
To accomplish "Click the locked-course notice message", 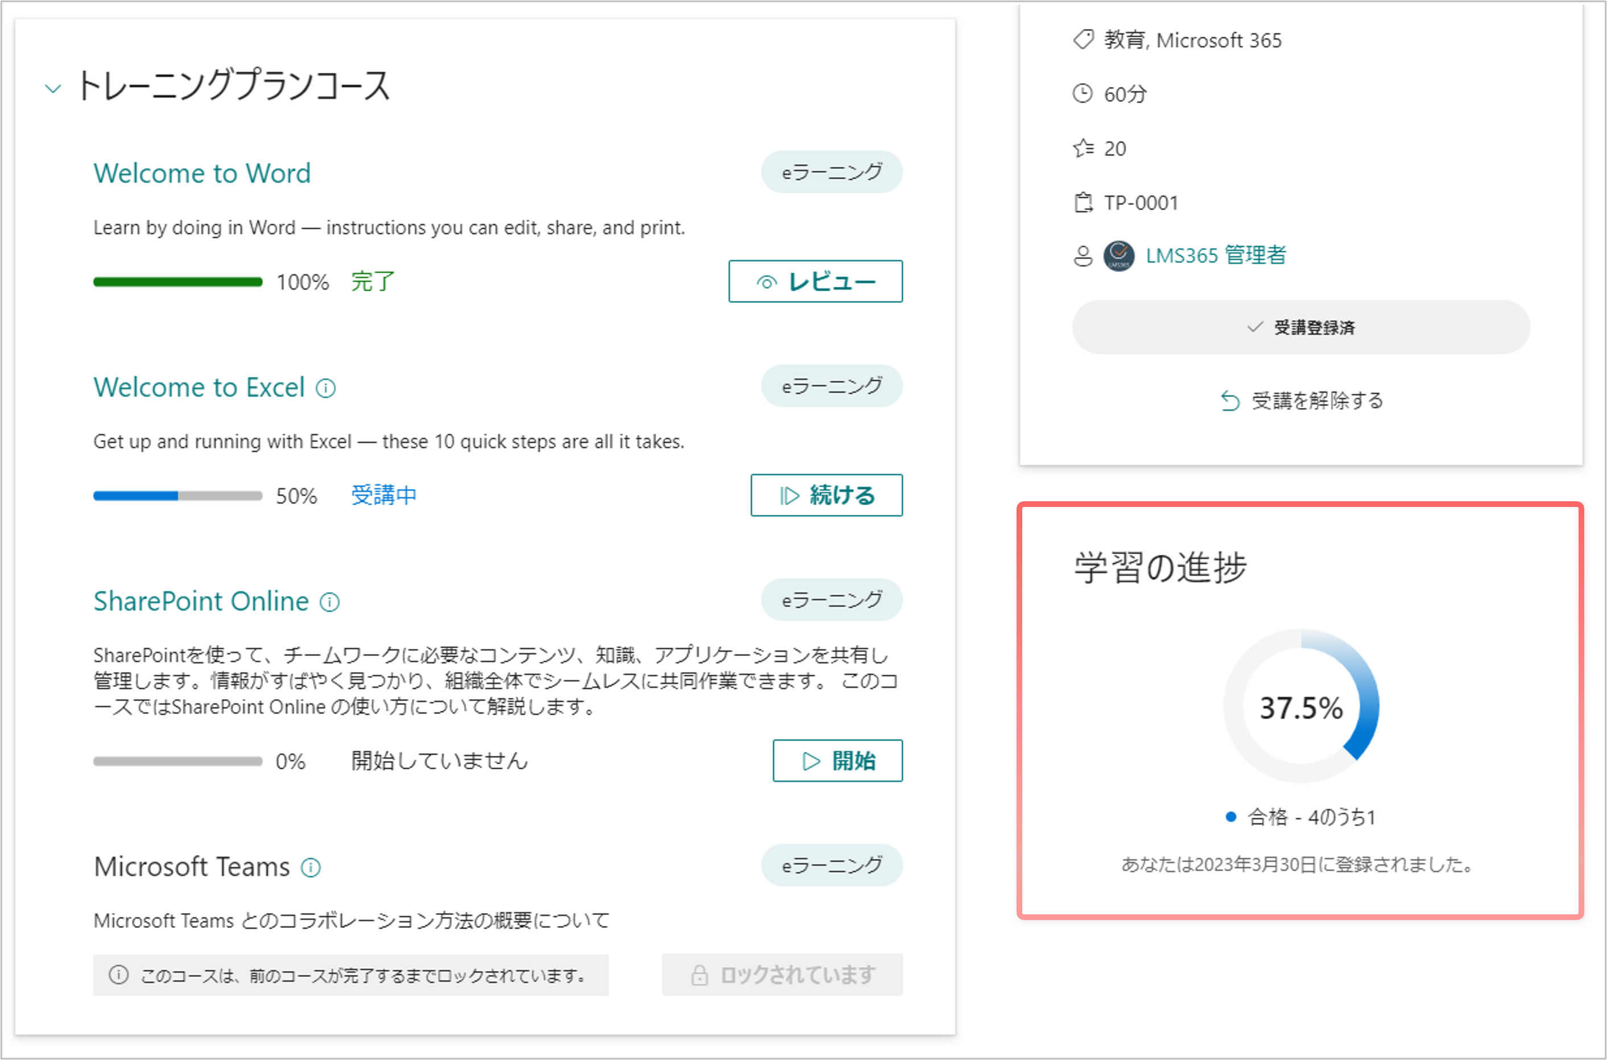I will (351, 975).
